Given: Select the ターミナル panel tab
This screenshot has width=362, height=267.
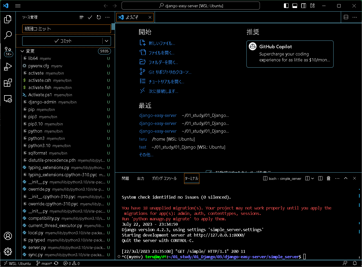Looking at the screenshot, I should [x=192, y=178].
